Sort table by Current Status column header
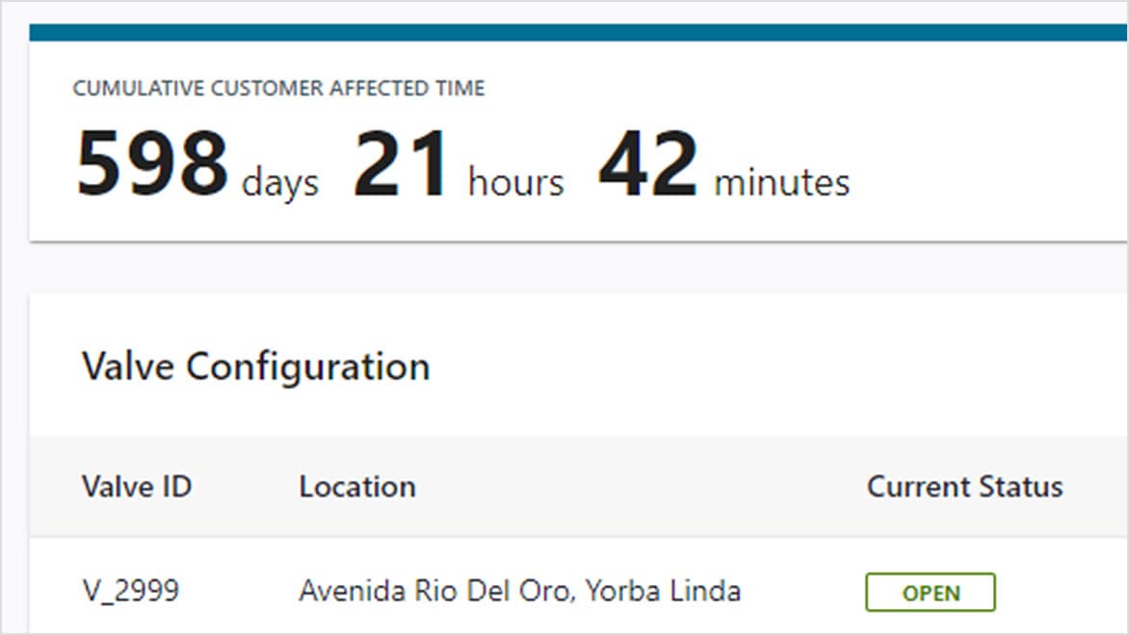This screenshot has height=635, width=1129. click(x=964, y=487)
